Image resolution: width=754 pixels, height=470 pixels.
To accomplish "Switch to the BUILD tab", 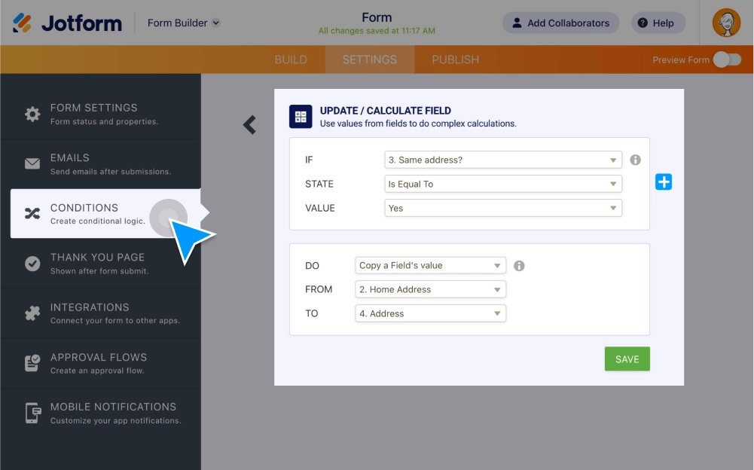I will click(x=291, y=60).
